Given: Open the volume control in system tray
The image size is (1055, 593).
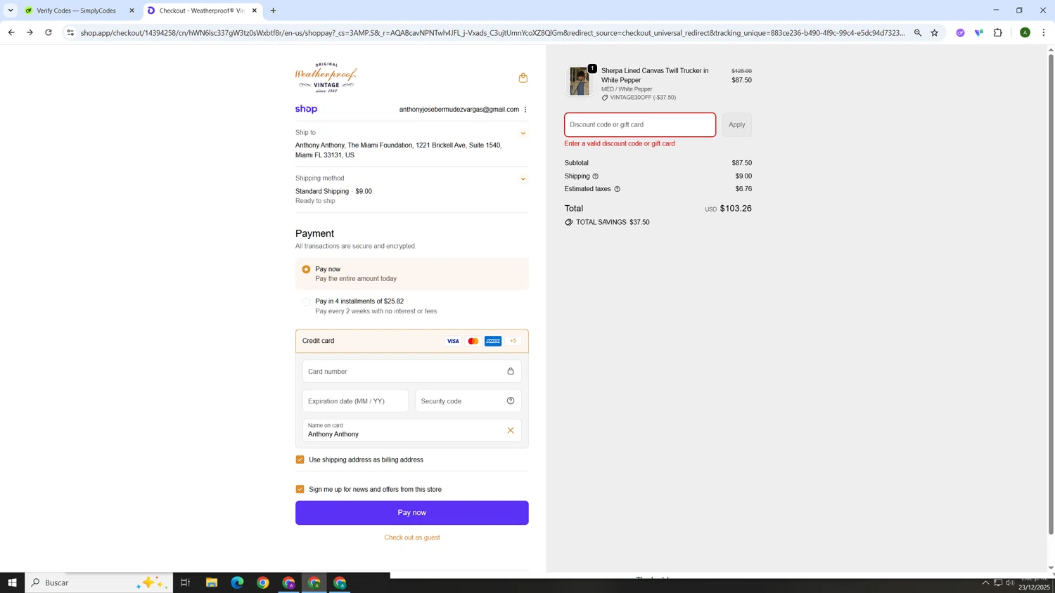Looking at the screenshot, I should coord(1011,582).
